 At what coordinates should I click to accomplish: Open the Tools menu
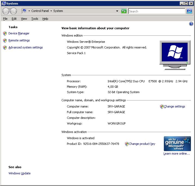34,19
